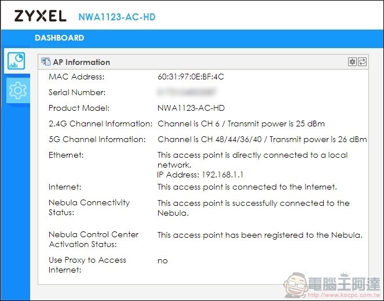Click the cartoon mascot watermark logo

[295, 285]
